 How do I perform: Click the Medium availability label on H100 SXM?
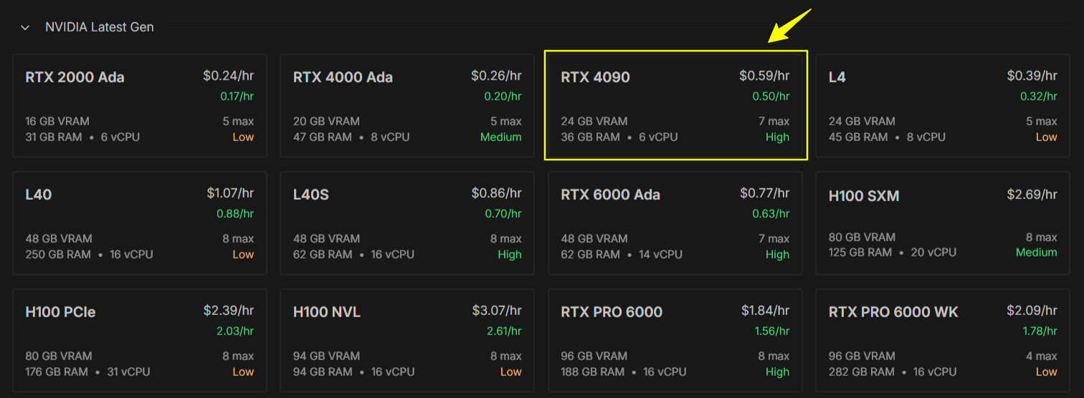click(1036, 253)
